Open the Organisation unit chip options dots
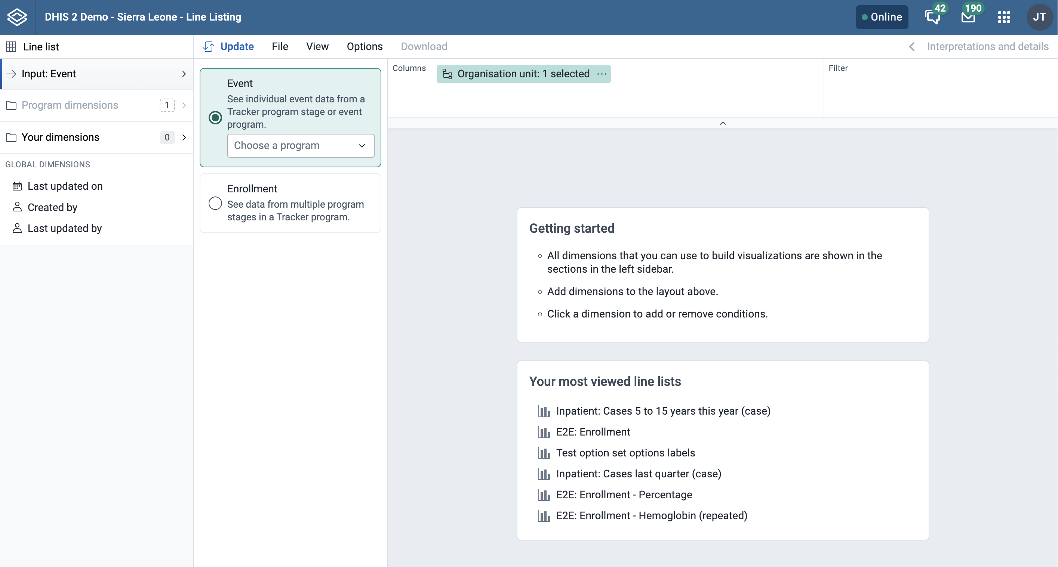This screenshot has height=567, width=1058. coord(602,74)
